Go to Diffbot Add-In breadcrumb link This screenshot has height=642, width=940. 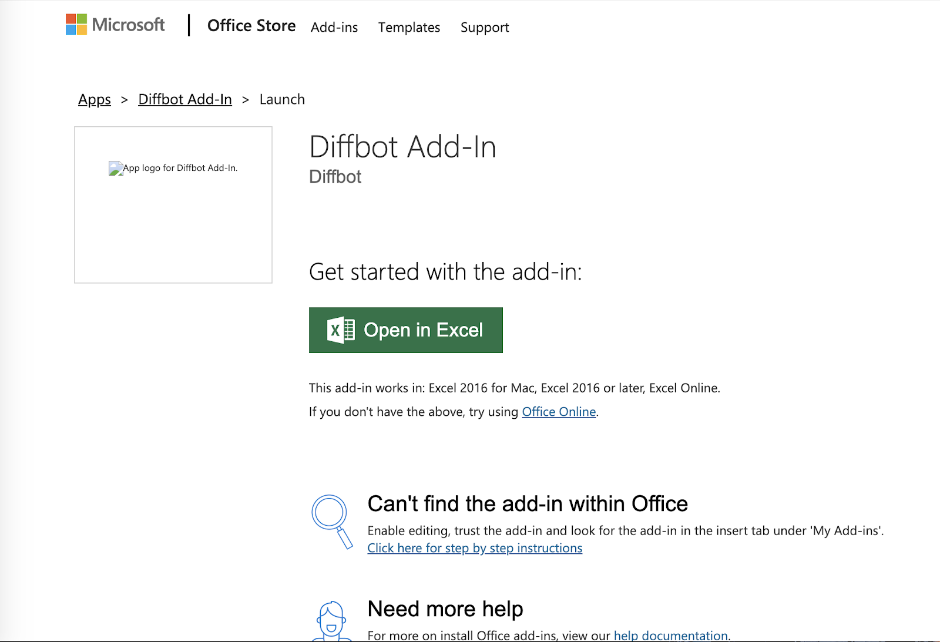185,99
